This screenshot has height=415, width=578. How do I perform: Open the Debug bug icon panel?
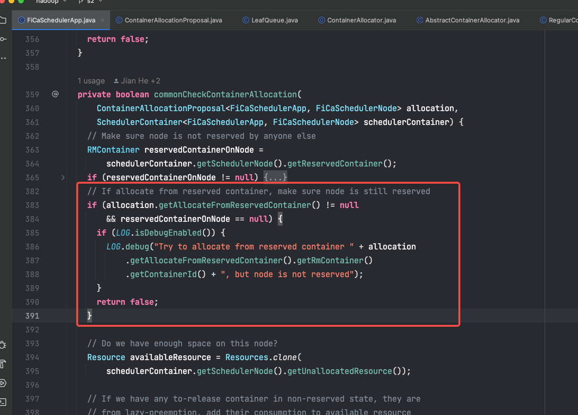(x=3, y=344)
